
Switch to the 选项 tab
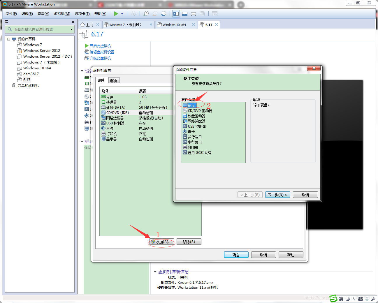point(113,81)
